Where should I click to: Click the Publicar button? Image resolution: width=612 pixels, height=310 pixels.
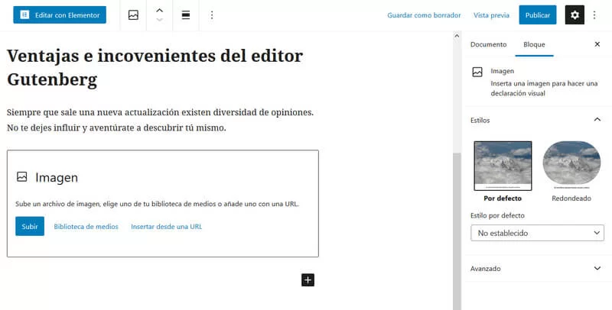tap(538, 15)
